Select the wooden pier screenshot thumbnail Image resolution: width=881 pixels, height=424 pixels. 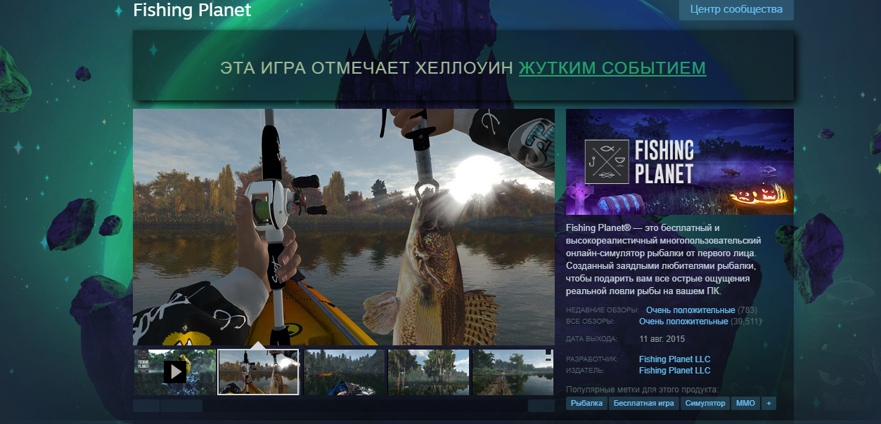coord(513,372)
